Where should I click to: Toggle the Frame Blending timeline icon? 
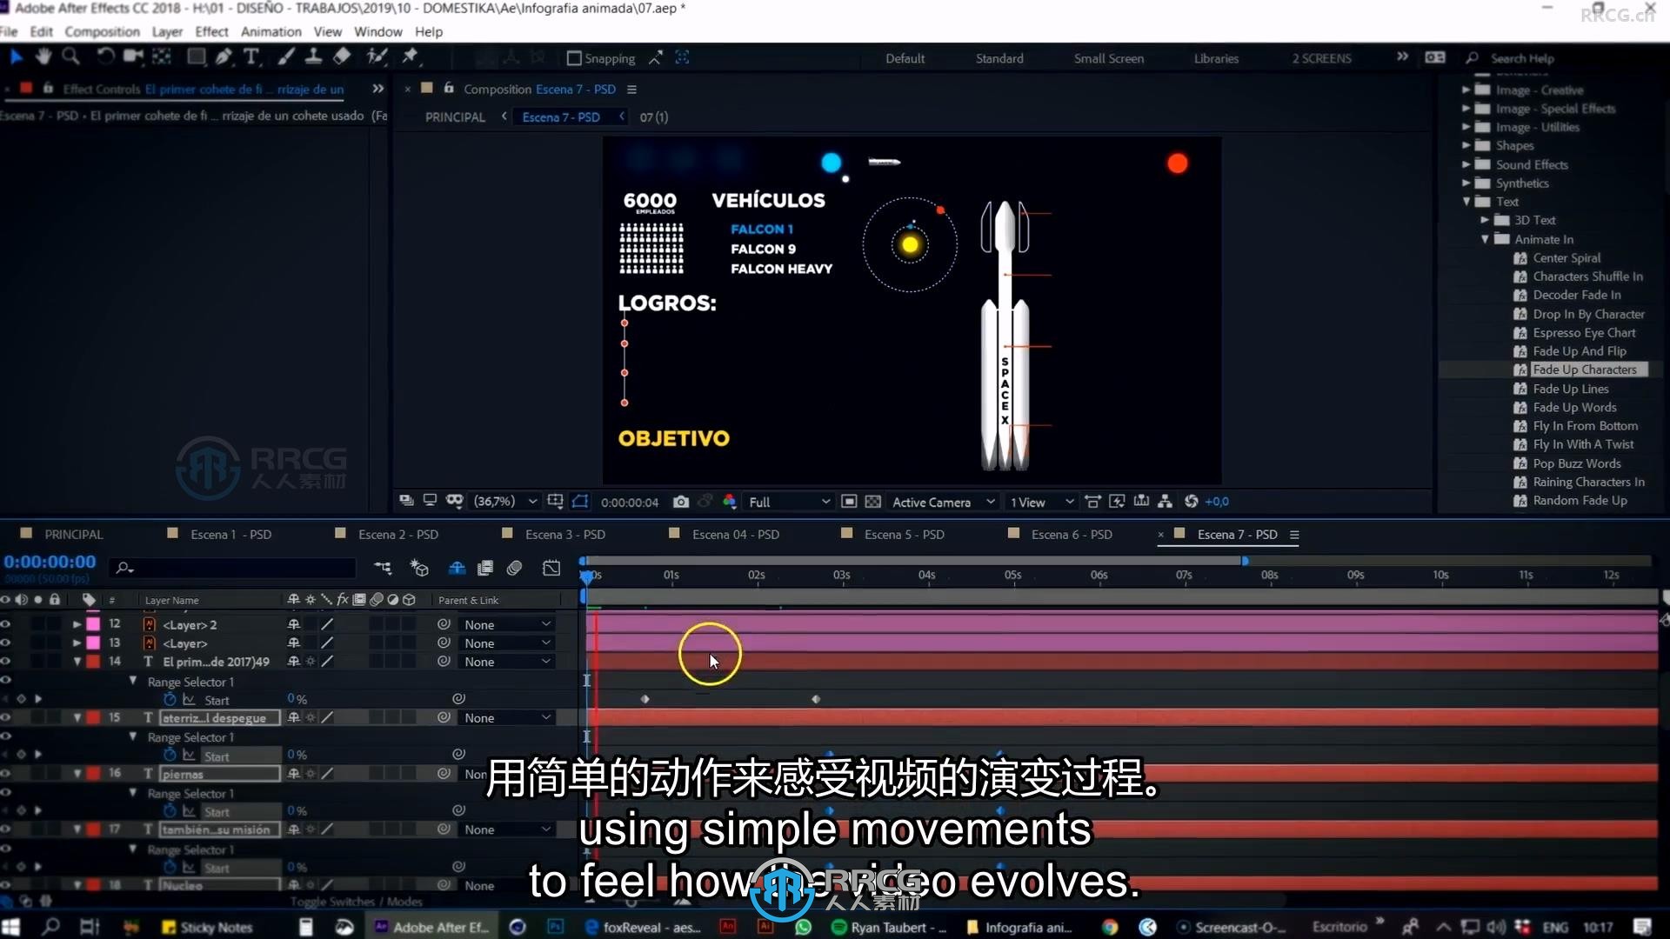click(485, 568)
